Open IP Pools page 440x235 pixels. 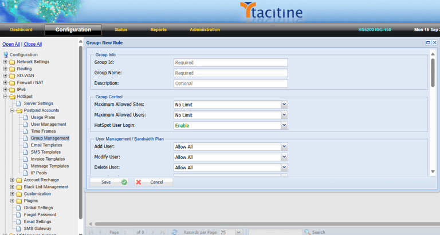pyautogui.click(x=39, y=173)
